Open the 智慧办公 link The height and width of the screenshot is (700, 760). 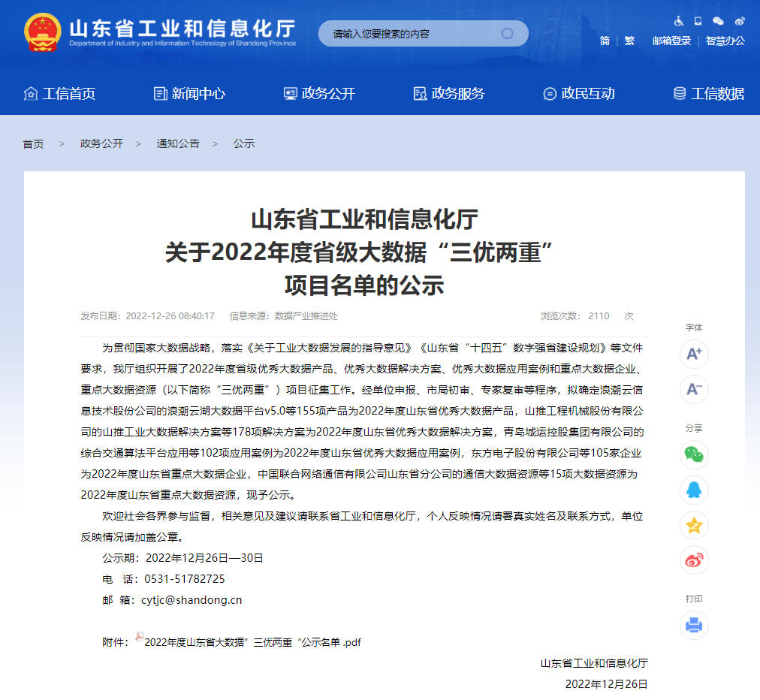[725, 41]
